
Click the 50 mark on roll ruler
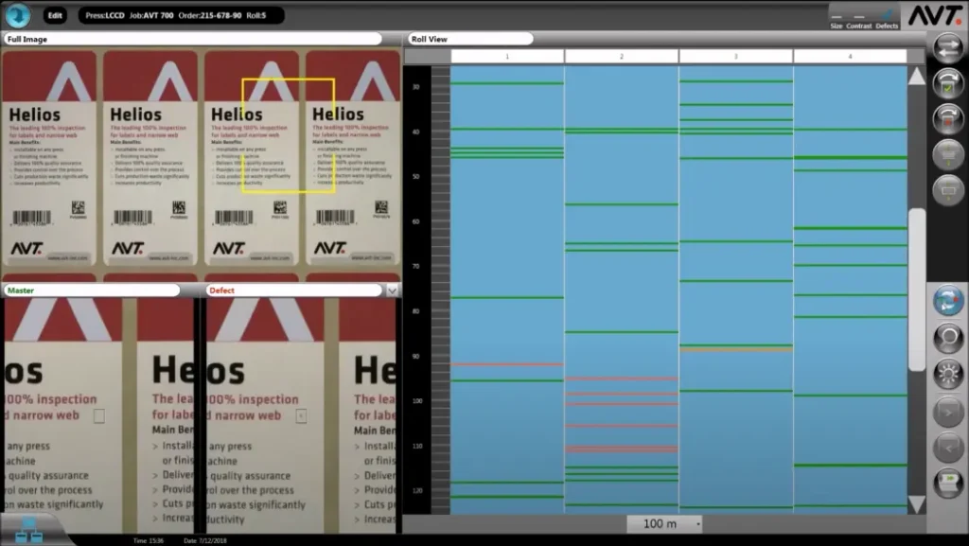coord(416,177)
